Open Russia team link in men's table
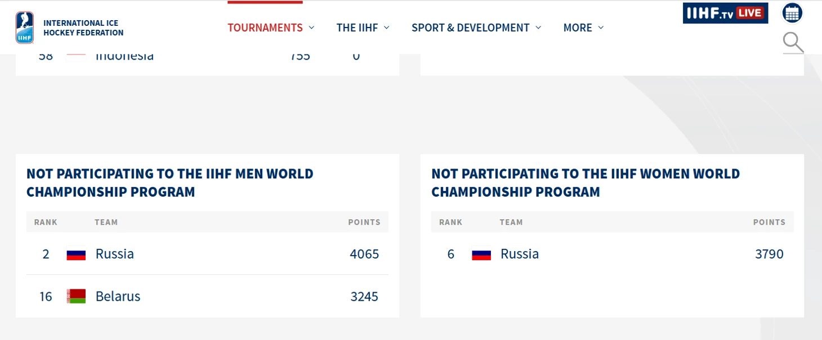The image size is (822, 340). tap(115, 254)
